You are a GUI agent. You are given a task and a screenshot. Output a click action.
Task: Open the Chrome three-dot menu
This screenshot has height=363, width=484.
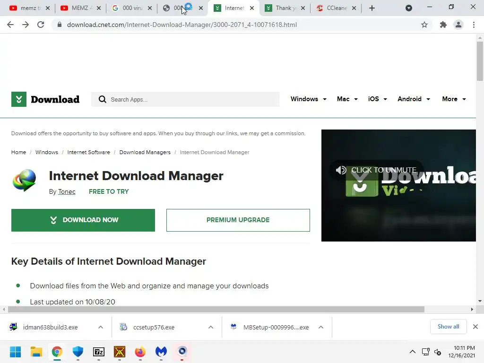tap(474, 25)
